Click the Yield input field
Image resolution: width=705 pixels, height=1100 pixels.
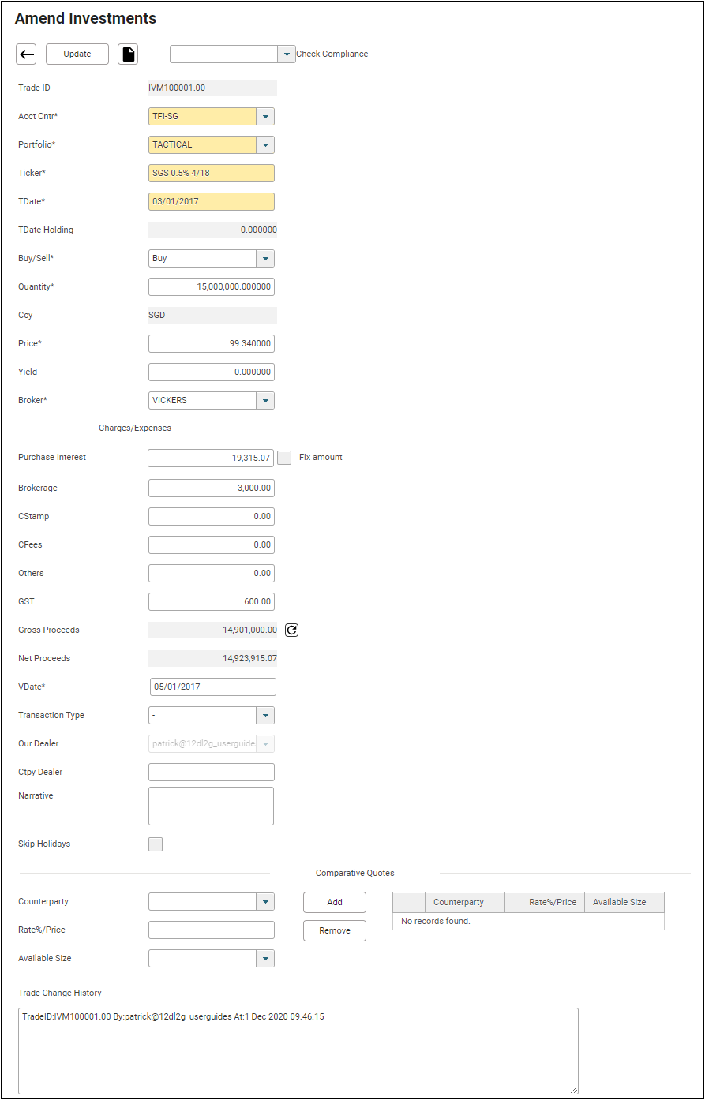pos(212,372)
